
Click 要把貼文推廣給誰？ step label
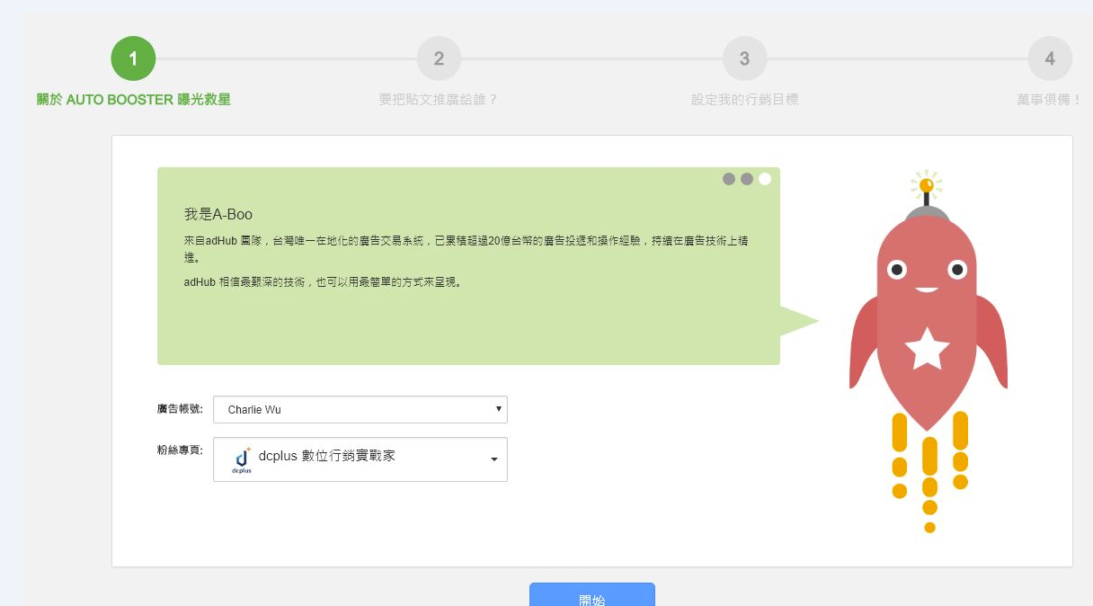coord(439,100)
